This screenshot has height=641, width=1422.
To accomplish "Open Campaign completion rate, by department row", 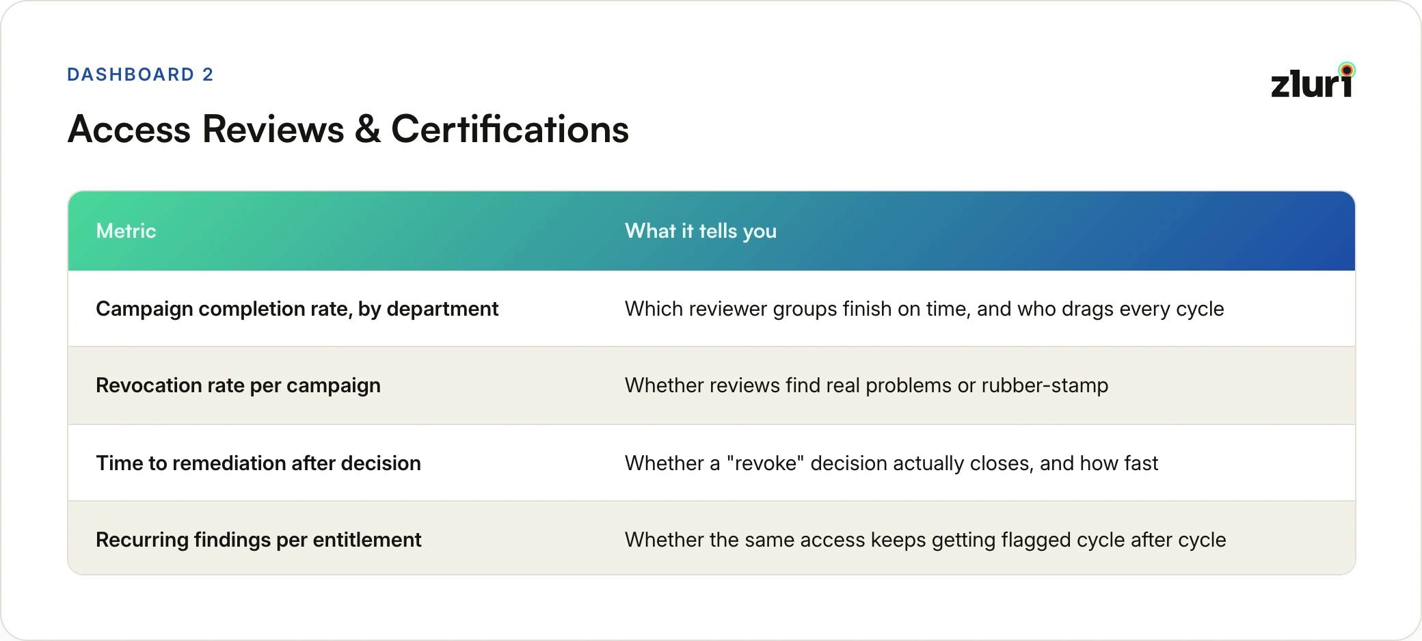I will [x=711, y=309].
